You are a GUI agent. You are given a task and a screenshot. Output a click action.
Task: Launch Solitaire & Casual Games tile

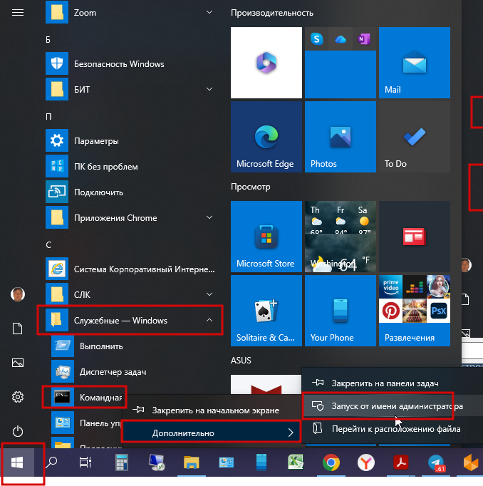coord(266,311)
